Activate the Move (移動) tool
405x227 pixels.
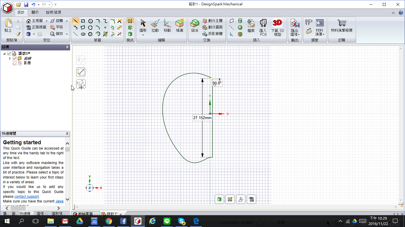[x=167, y=25]
